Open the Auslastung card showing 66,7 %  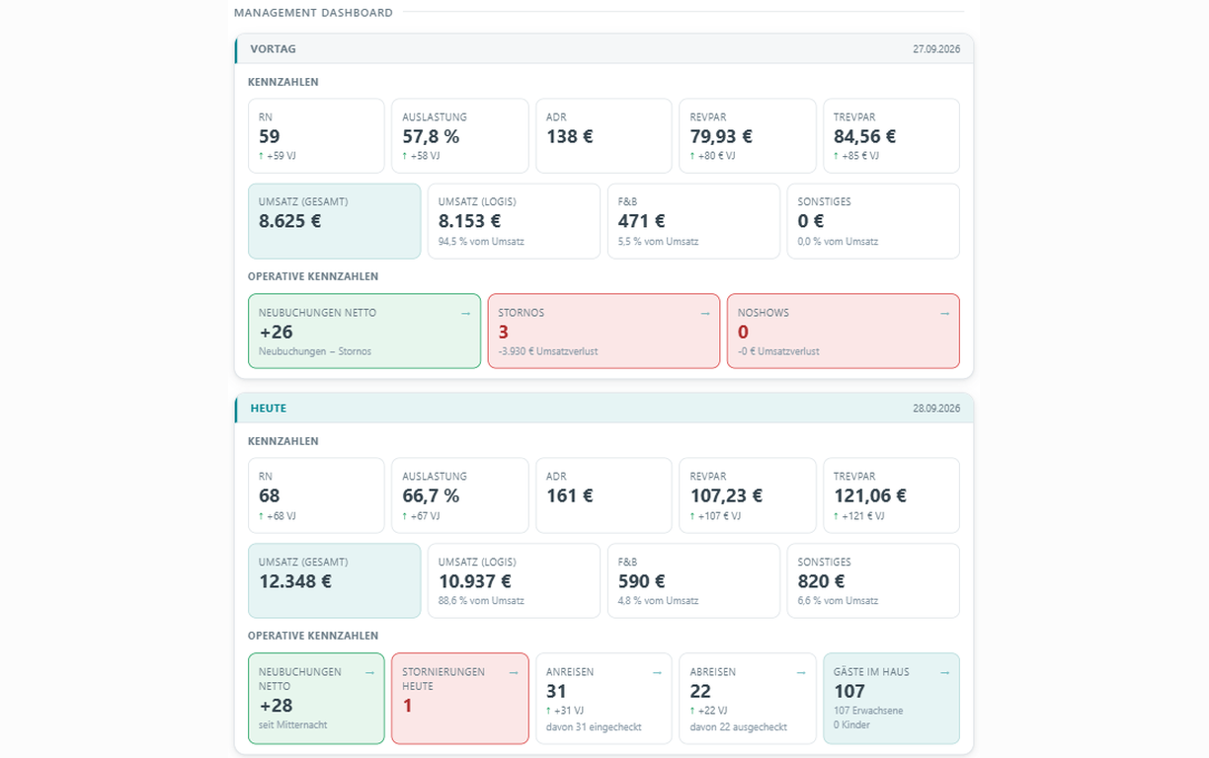coord(459,495)
